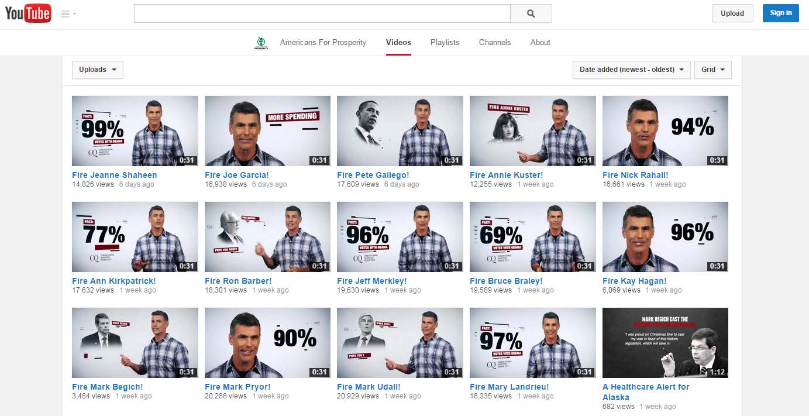Click the blue Sign in button

pos(780,13)
